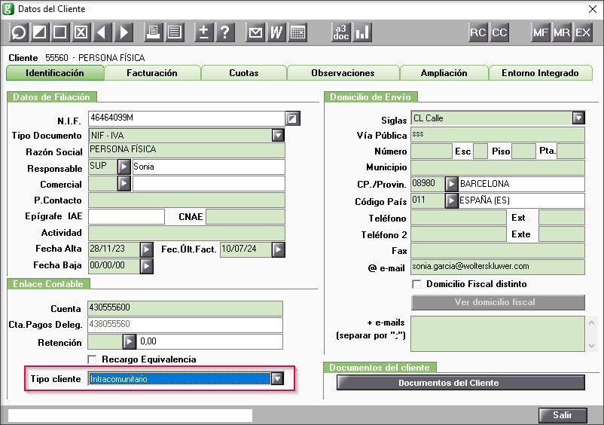
Task: Click the printer toolbar icon
Action: click(154, 32)
